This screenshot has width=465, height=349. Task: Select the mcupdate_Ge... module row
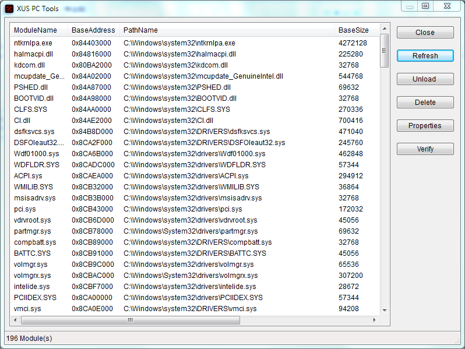click(195, 76)
